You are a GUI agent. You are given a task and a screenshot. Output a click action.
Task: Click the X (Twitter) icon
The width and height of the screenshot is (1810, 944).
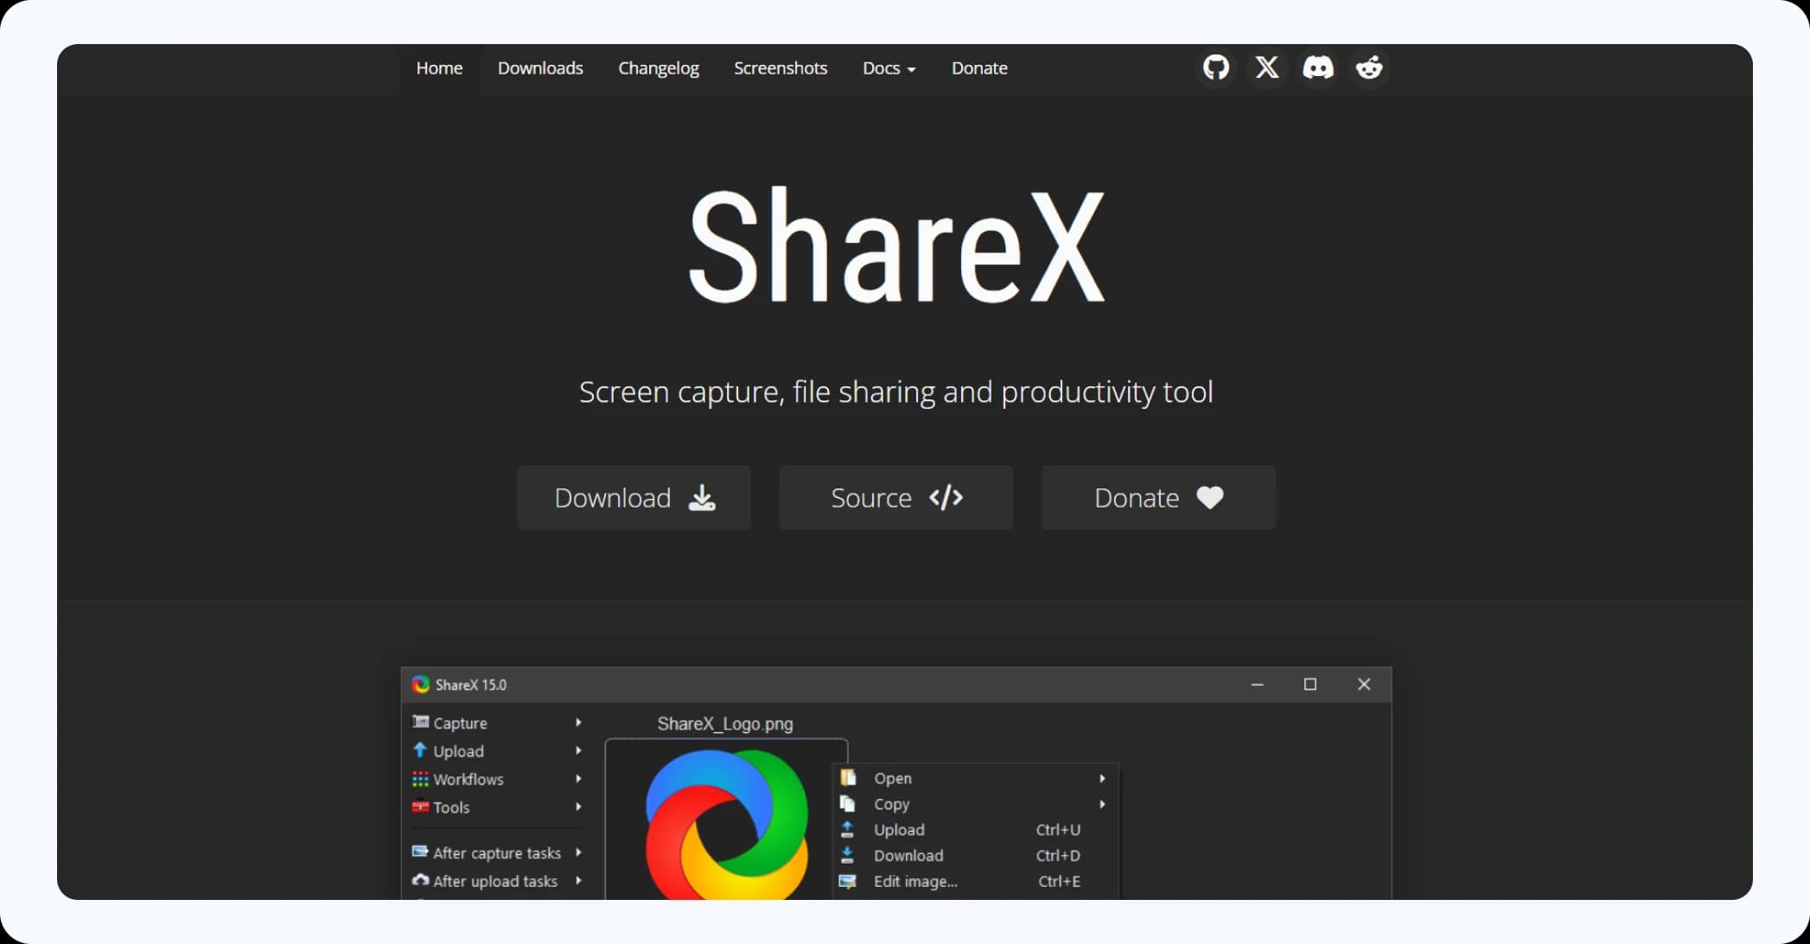pos(1266,67)
